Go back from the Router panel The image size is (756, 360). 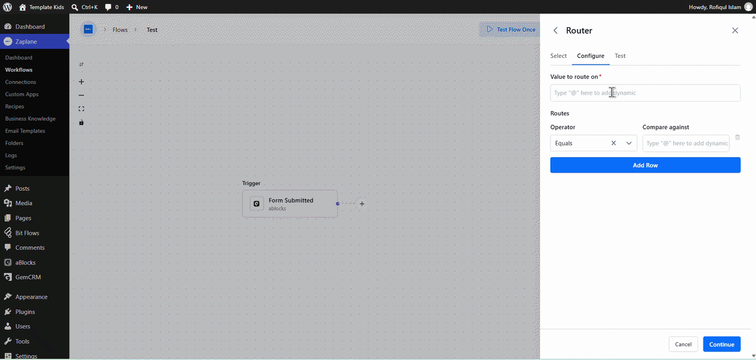pos(555,30)
